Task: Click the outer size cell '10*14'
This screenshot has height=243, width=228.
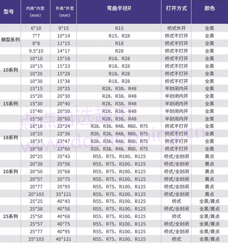Action: [64, 36]
